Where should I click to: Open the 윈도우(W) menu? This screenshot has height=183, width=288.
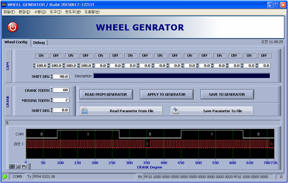(x=73, y=12)
